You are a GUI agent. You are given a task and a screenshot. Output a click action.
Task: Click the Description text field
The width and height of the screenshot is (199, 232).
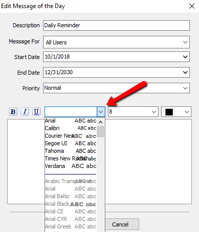coord(116,25)
